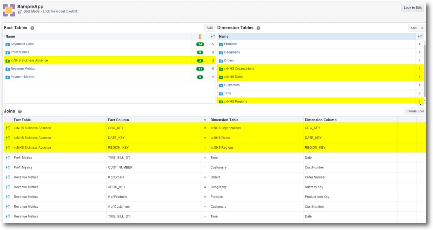Click Geography dimension table icon
Viewport: 433px width, 230px height.
pos(221,53)
